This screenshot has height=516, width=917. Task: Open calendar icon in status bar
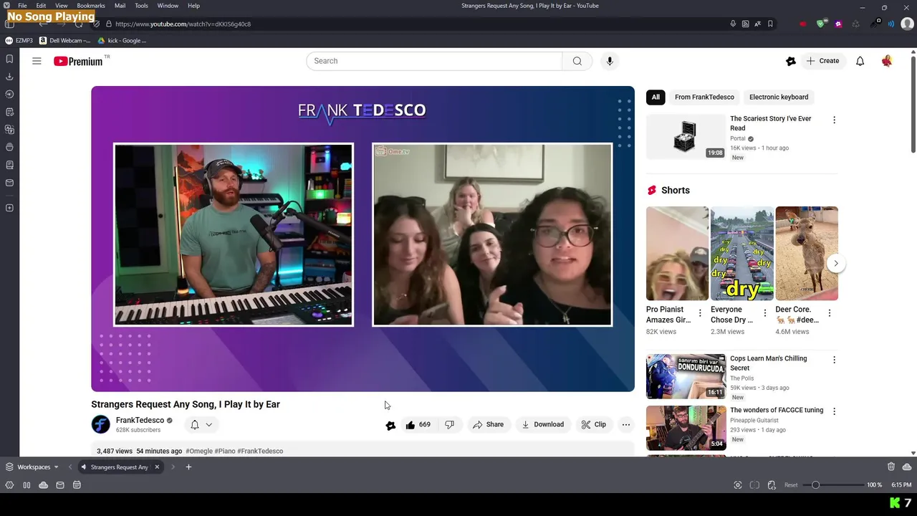point(77,485)
